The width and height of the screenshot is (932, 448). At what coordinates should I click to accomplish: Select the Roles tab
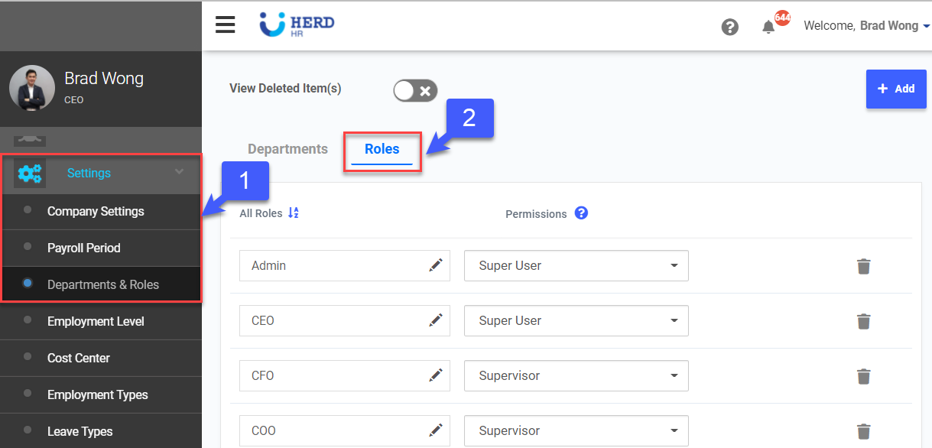[382, 149]
